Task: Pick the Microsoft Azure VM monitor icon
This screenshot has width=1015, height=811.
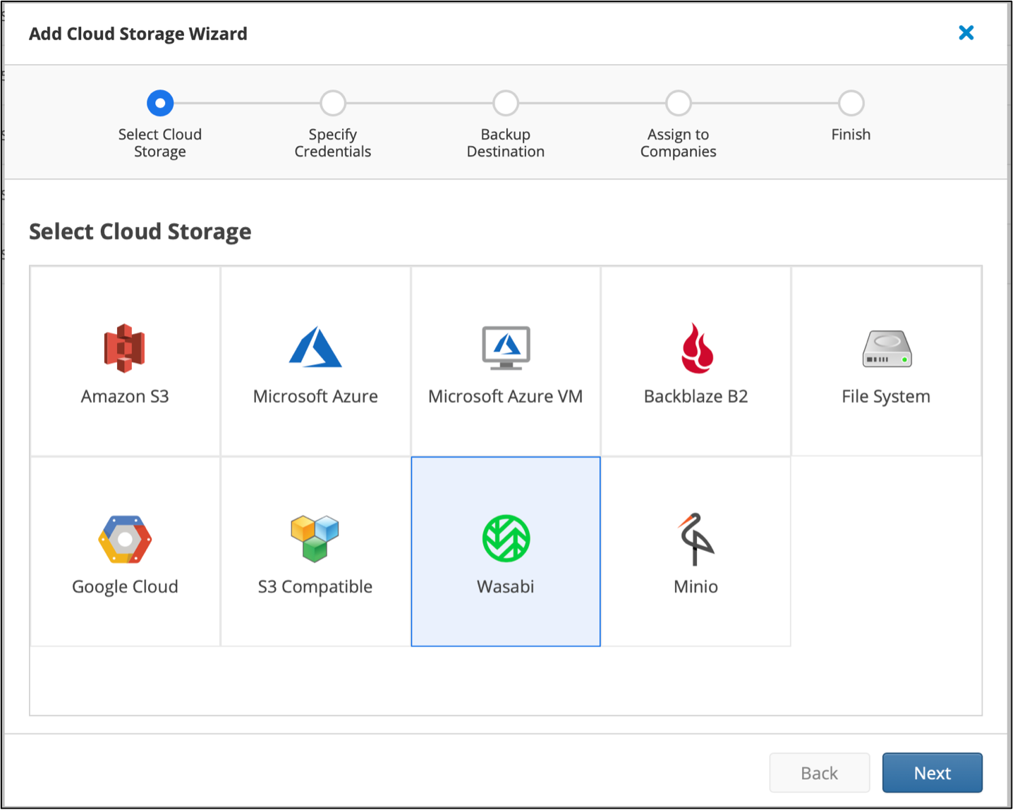Action: tap(506, 348)
